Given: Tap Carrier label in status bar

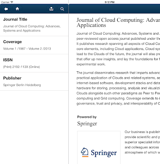Looking at the screenshot, I should (x=5, y=2).
